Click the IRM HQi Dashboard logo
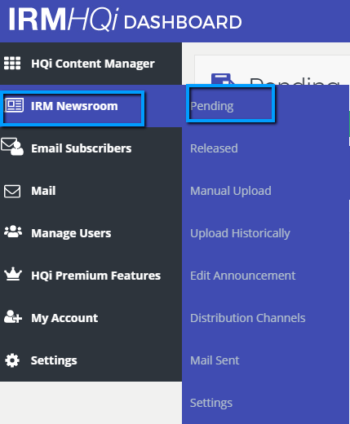 tap(125, 20)
